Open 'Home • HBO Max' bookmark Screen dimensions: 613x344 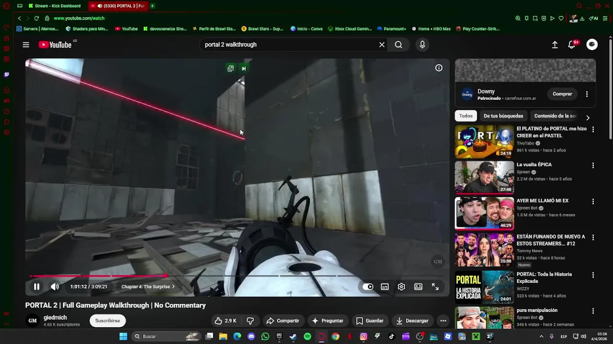431,29
